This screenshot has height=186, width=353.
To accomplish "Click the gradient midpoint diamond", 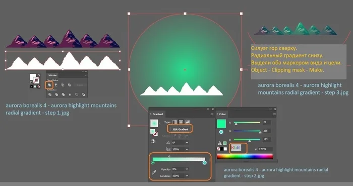I will (x=169, y=156).
